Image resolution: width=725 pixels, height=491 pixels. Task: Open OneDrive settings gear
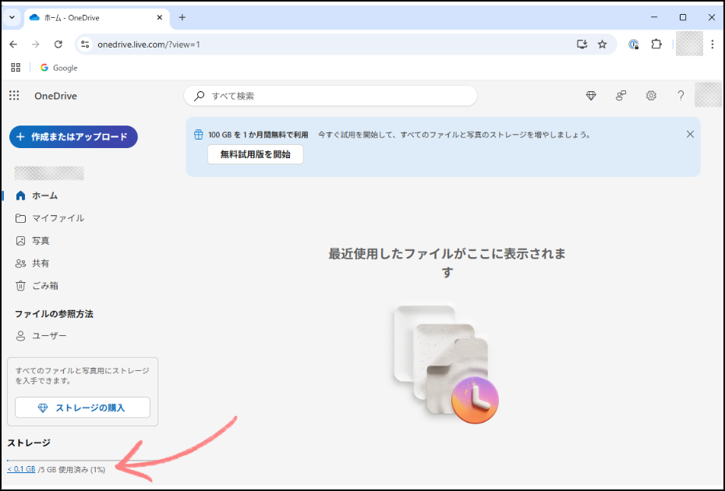[651, 96]
